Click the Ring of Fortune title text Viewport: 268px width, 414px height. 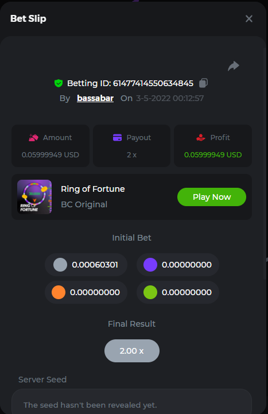click(x=93, y=189)
